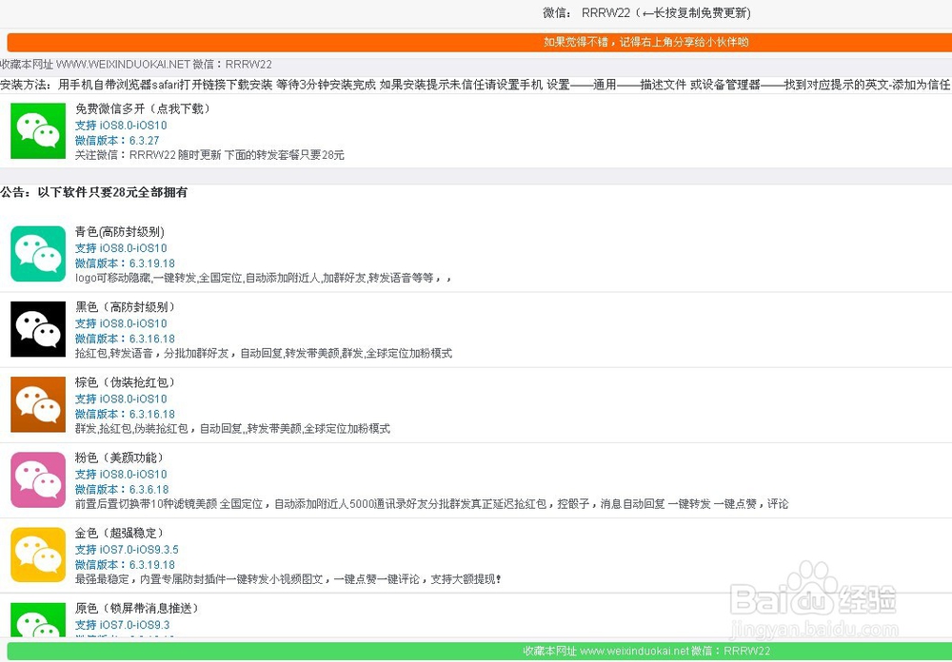Click the pink 粉色 WeChat icon
The image size is (952, 662).
tap(38, 479)
